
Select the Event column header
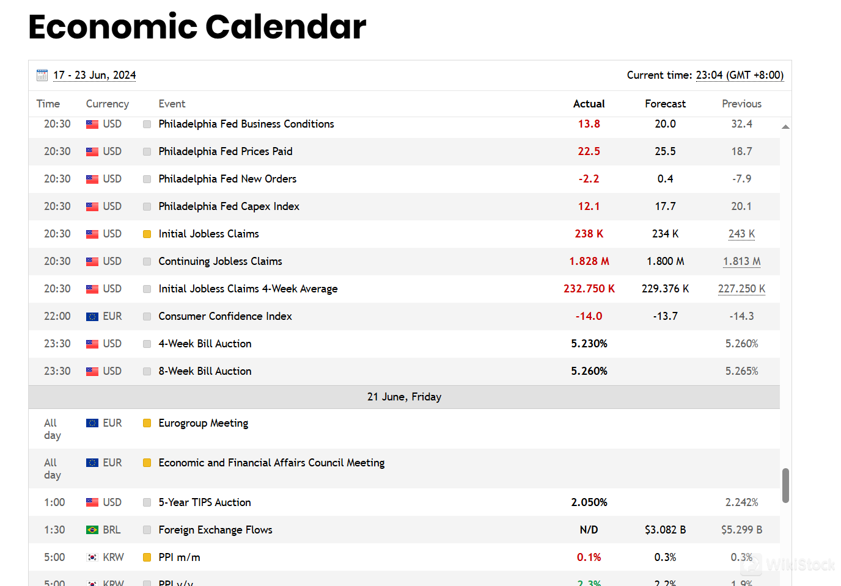pos(172,104)
